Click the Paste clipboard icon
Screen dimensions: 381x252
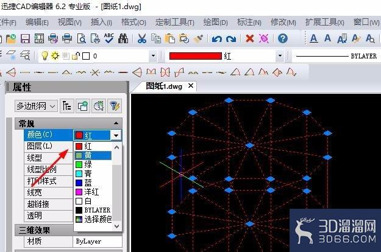(x=170, y=38)
